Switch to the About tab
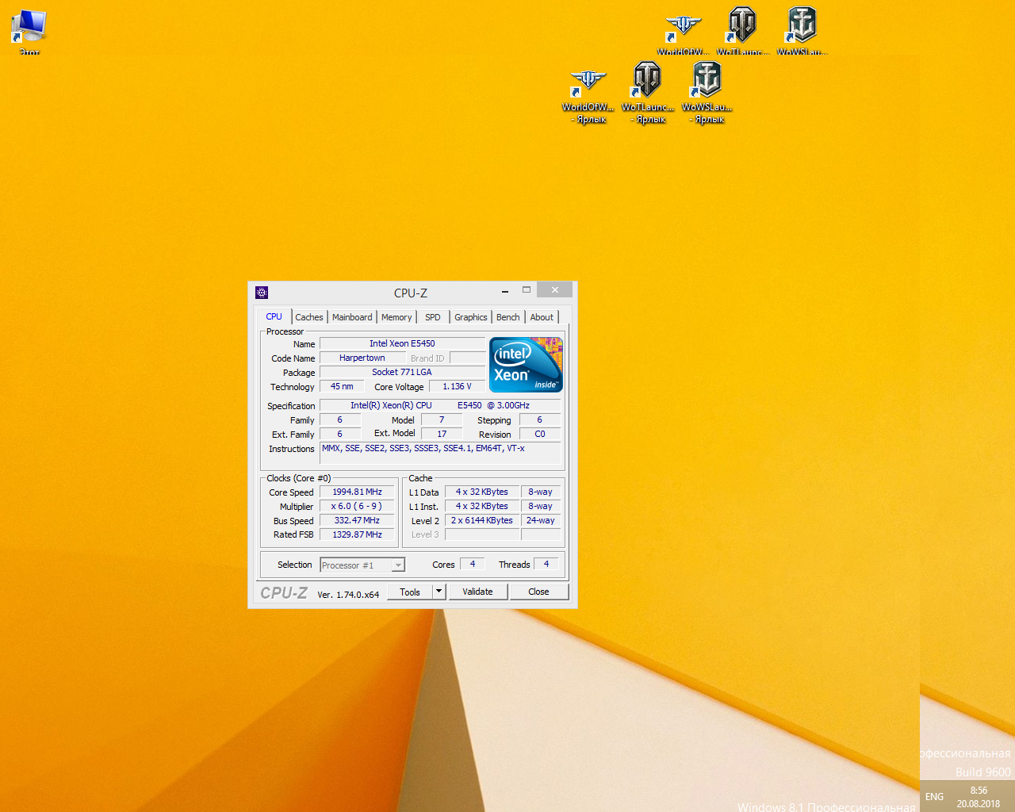 pyautogui.click(x=542, y=317)
